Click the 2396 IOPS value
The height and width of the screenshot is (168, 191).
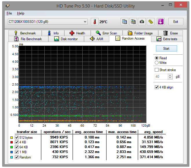pyautogui.click(x=59, y=147)
